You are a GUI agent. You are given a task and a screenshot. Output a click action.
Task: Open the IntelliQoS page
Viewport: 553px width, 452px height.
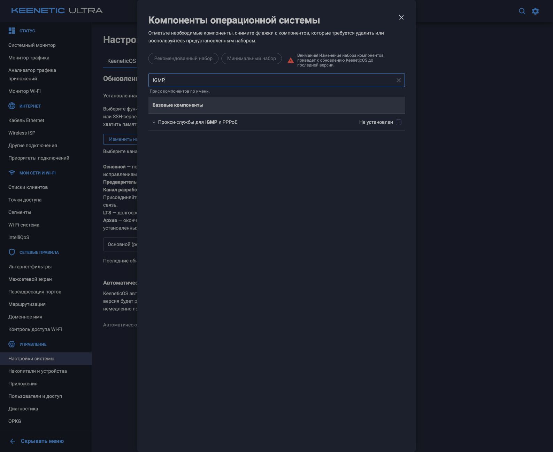point(19,237)
